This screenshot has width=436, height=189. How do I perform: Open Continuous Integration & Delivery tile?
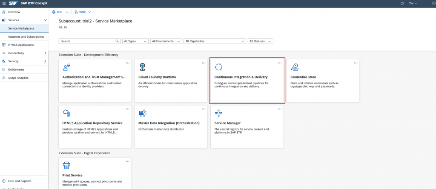click(247, 81)
